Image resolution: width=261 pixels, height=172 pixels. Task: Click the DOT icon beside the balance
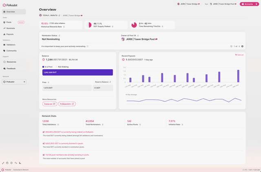[x=44, y=60]
